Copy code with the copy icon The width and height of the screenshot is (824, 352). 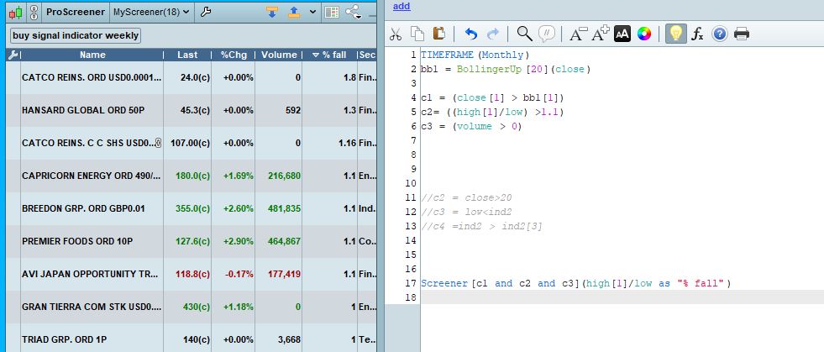click(x=417, y=34)
